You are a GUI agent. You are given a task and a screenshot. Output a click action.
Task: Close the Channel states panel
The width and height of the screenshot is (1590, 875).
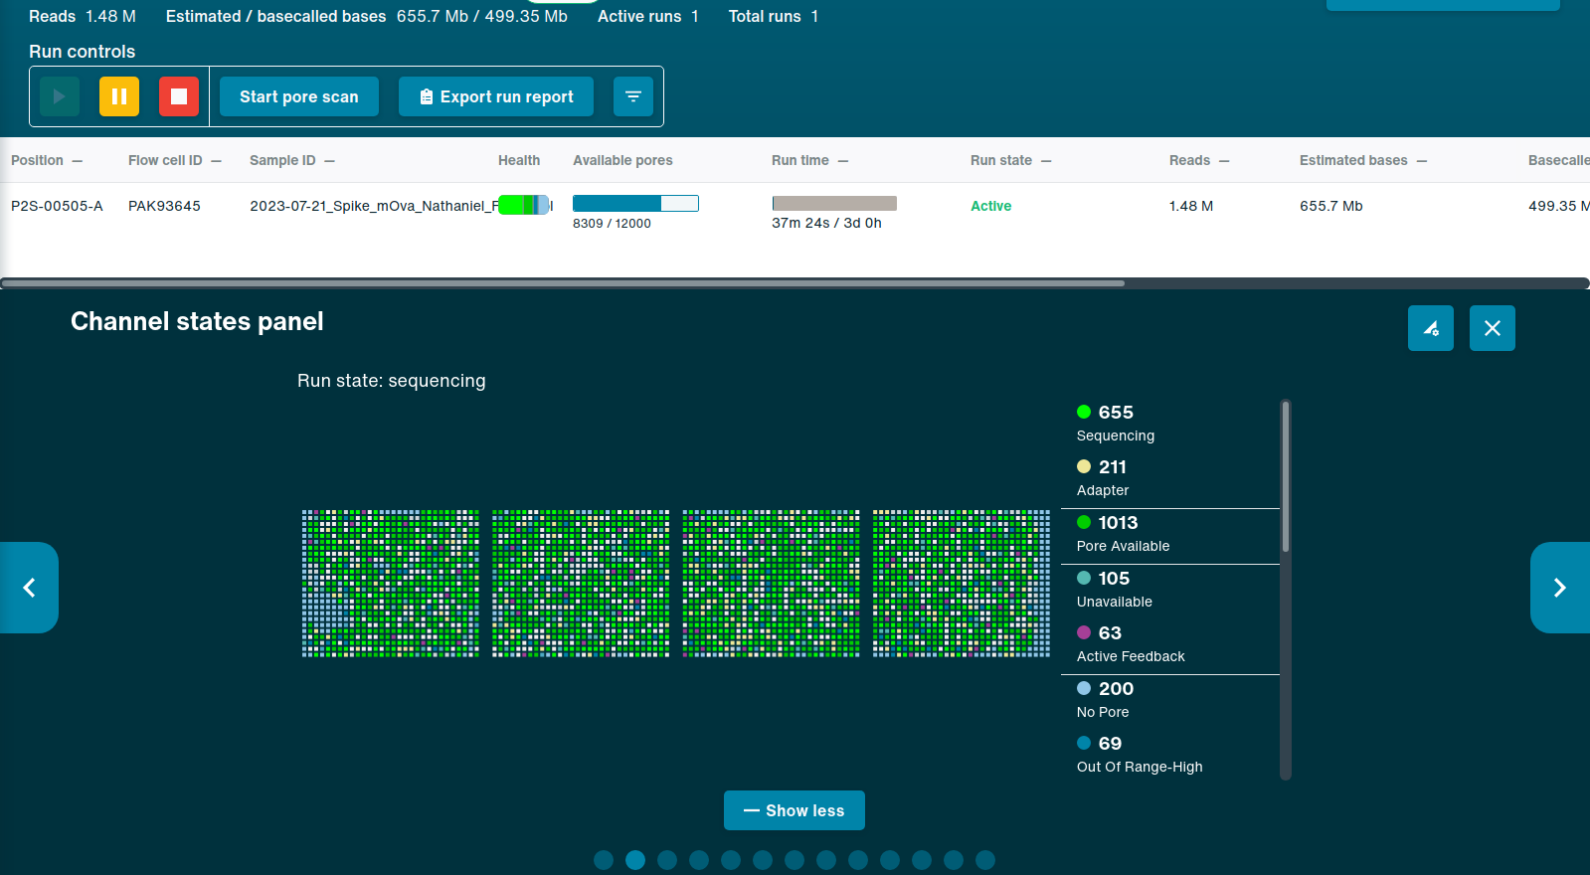click(1493, 328)
